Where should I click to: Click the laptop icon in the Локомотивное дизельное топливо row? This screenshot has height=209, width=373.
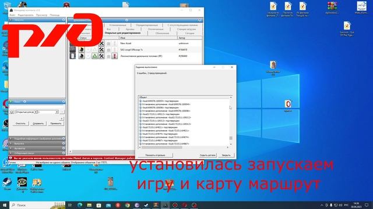pyautogui.click(x=82, y=56)
